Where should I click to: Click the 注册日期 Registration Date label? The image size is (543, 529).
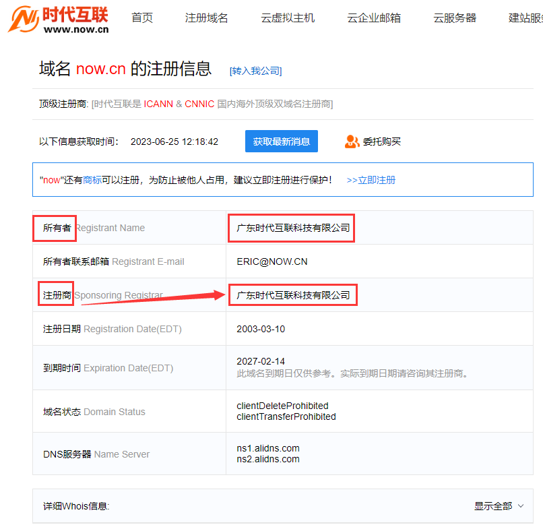[x=113, y=329]
